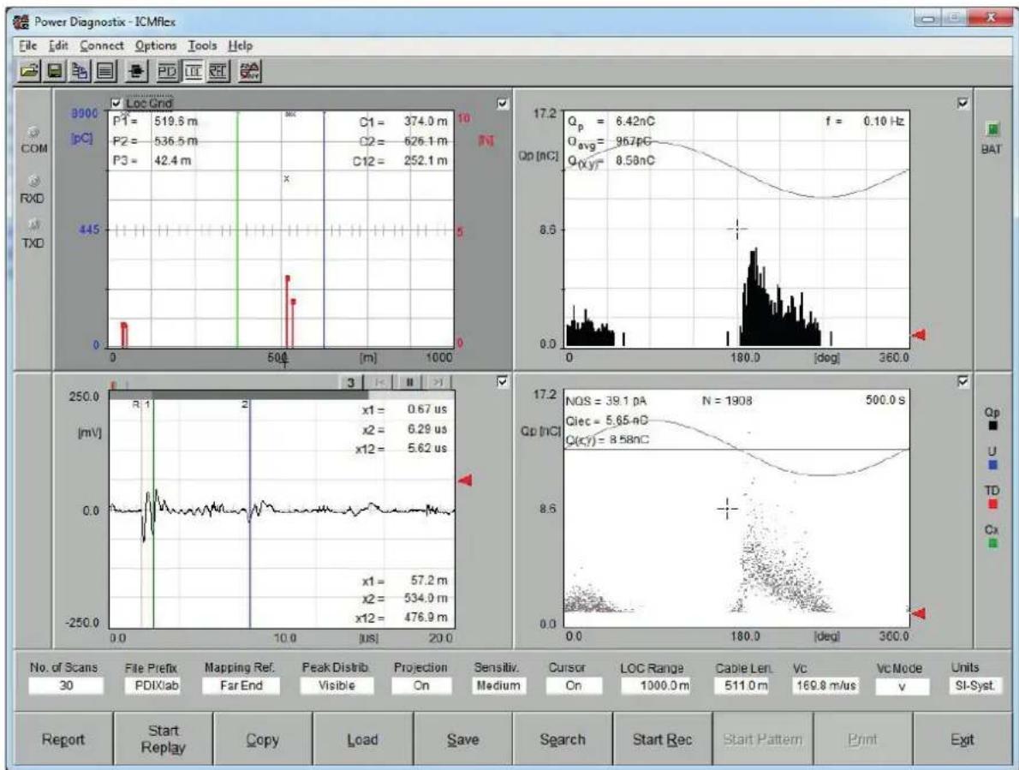Toggle the Loc Grid checkbox
The width and height of the screenshot is (1019, 770).
point(116,104)
